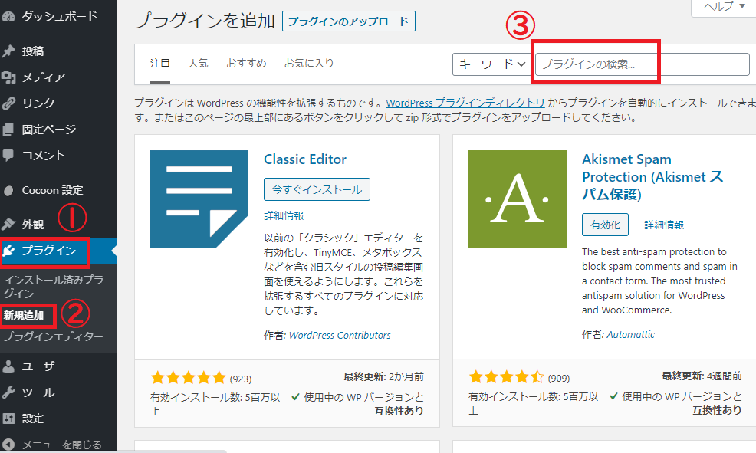Click the (909) rating count
The height and width of the screenshot is (453, 756).
click(559, 379)
